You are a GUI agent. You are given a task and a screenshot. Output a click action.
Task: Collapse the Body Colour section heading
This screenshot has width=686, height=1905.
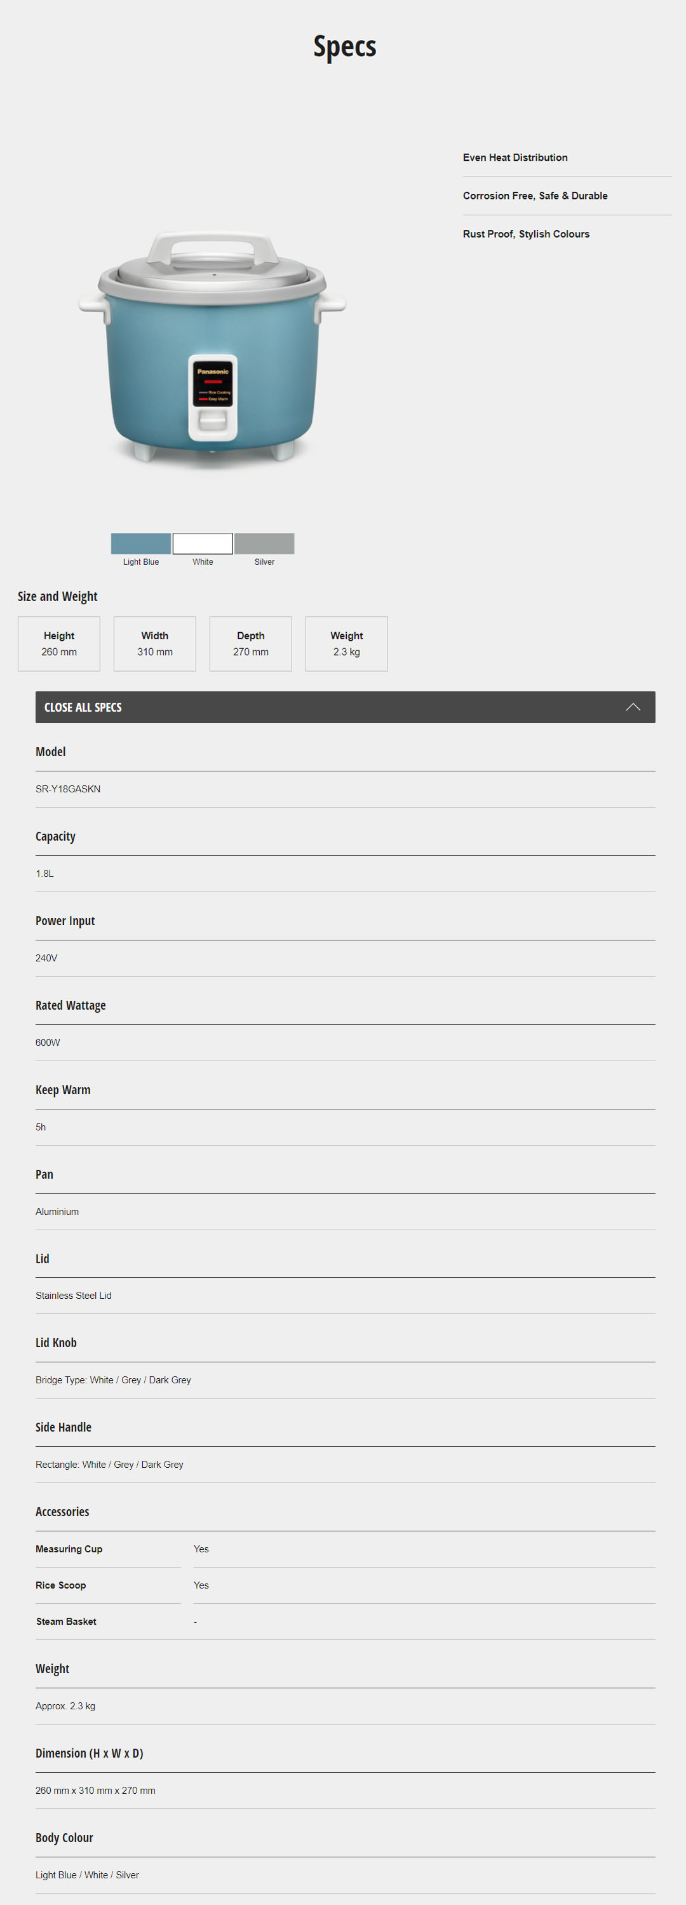64,1838
